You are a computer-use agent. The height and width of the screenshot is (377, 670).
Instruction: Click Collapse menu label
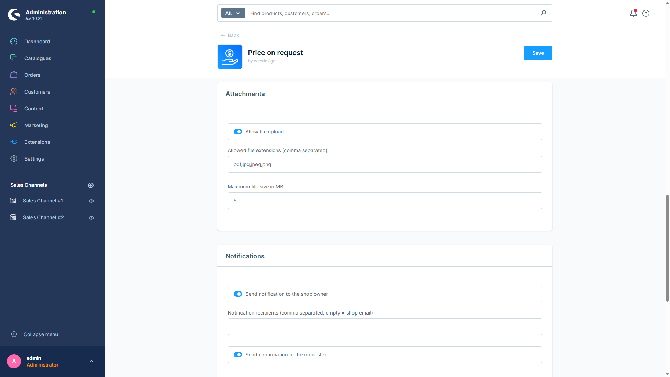41,334
